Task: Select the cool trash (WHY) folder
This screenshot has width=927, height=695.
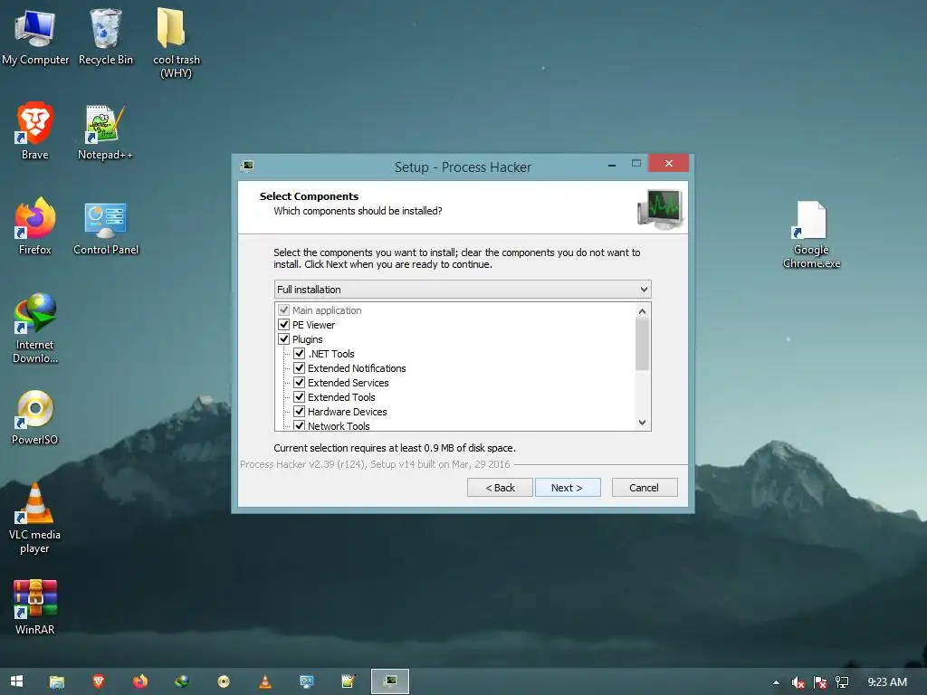Action: (x=177, y=43)
